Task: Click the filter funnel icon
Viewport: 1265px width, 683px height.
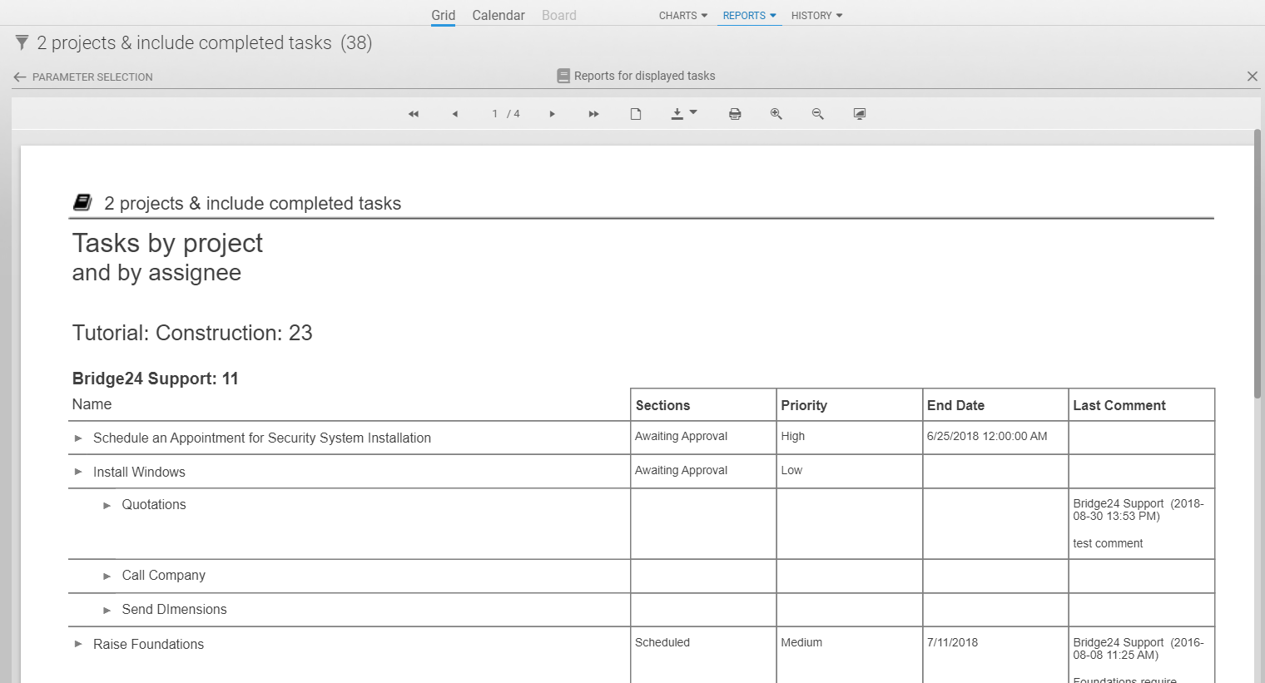Action: [22, 42]
